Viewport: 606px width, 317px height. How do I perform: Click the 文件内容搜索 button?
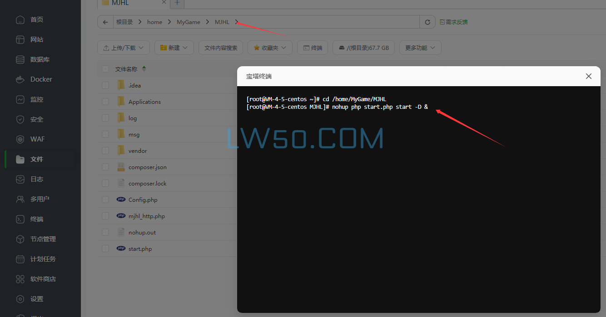click(x=221, y=48)
